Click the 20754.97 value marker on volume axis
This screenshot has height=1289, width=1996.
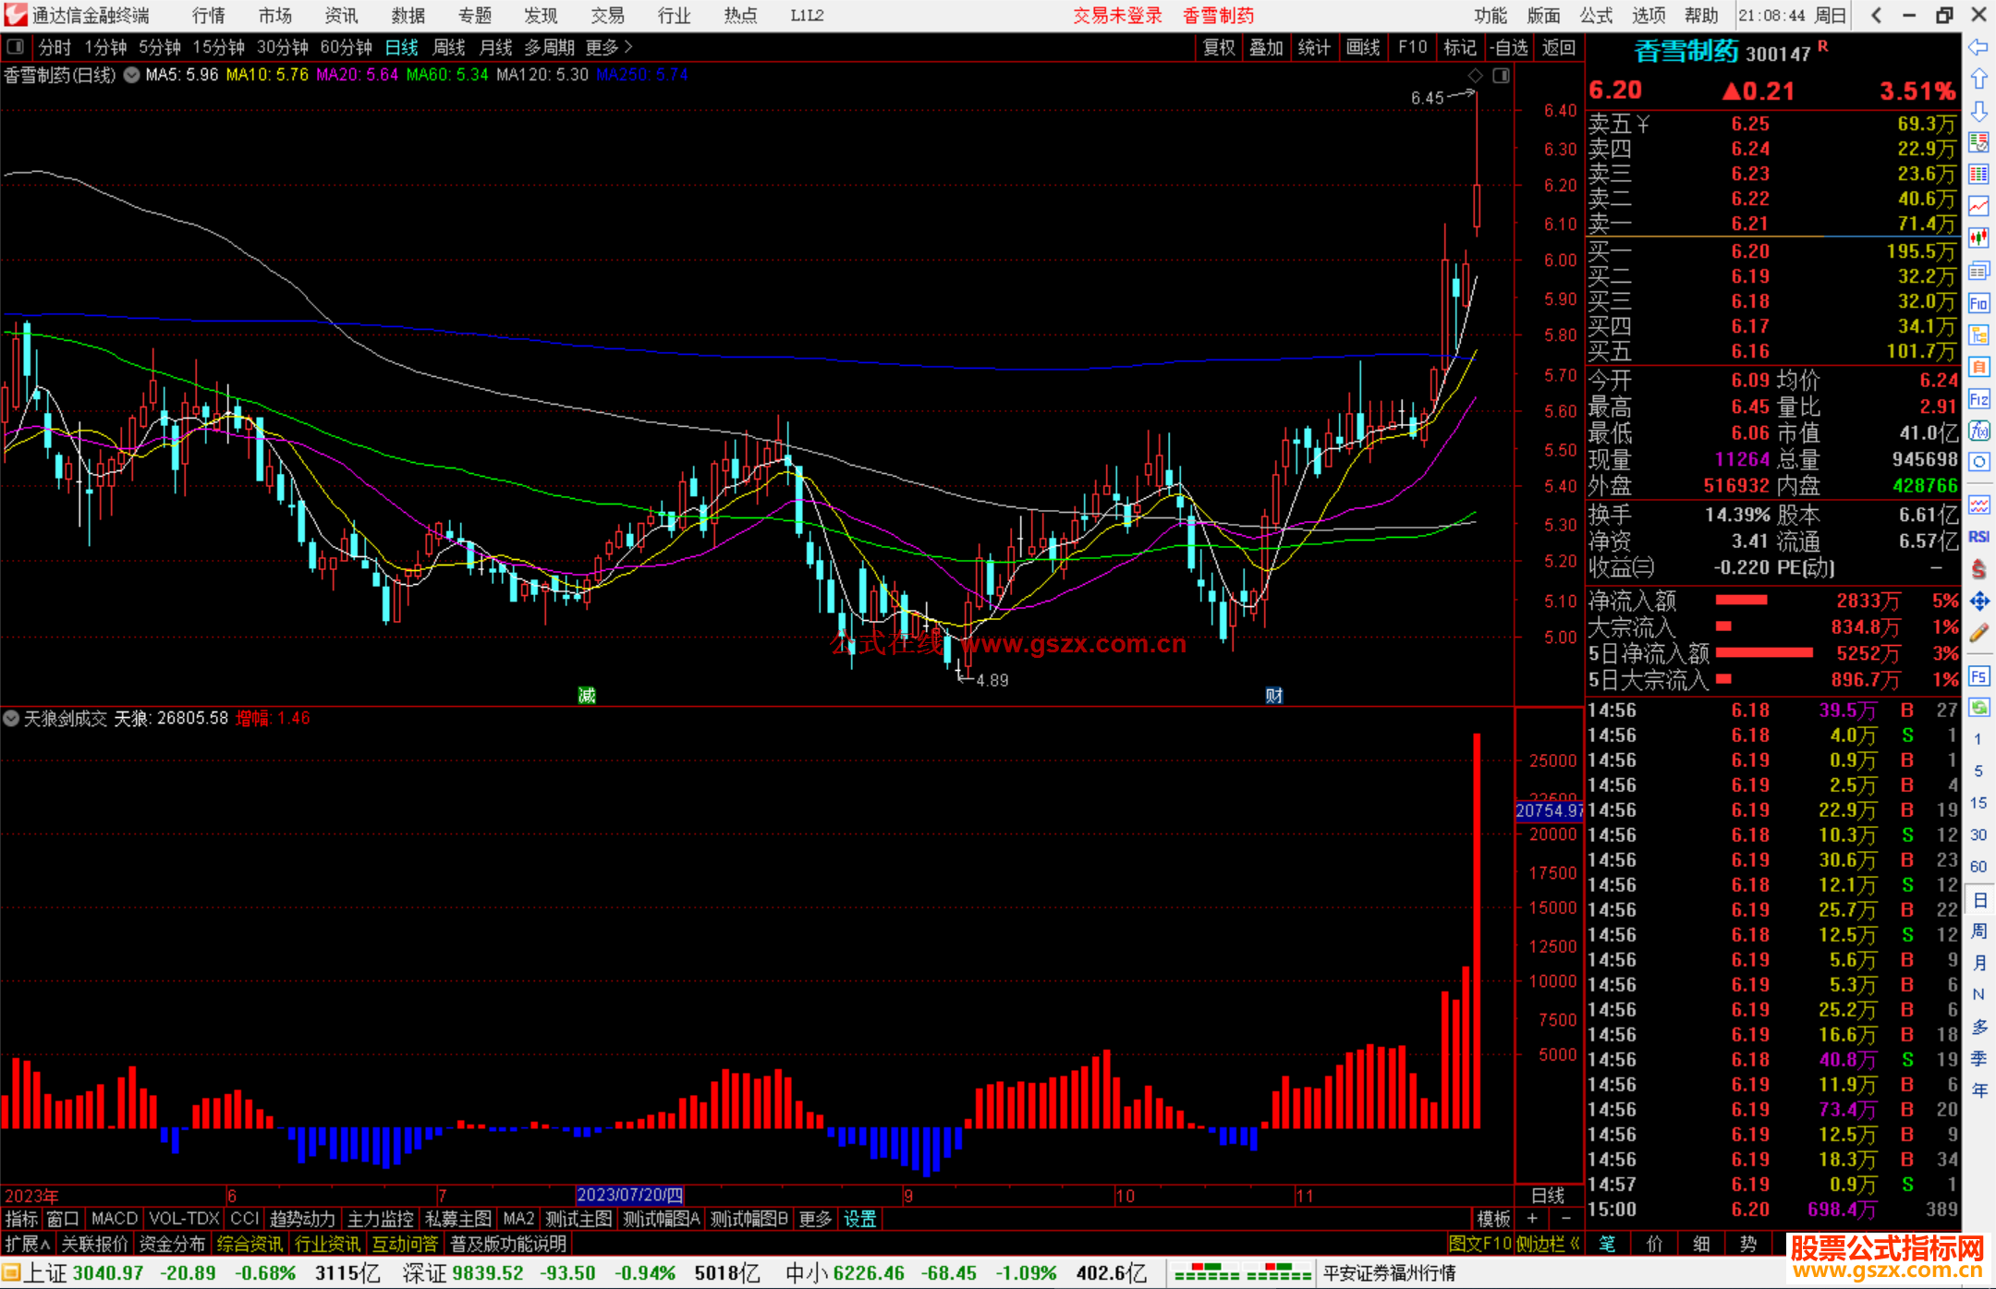1550,810
